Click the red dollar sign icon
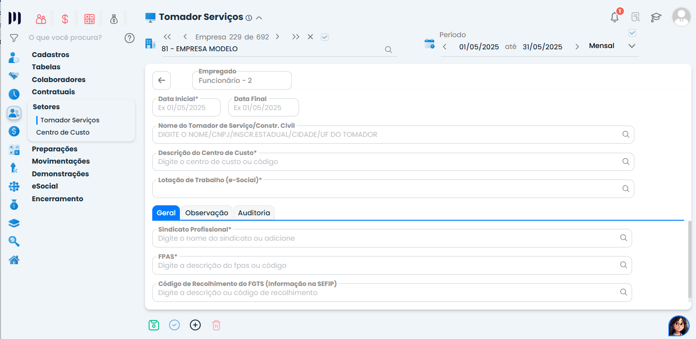This screenshot has height=339, width=696. 65,19
